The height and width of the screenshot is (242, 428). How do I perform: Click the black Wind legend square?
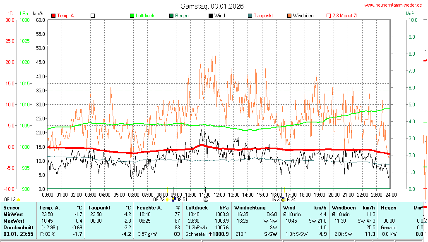tap(211, 16)
